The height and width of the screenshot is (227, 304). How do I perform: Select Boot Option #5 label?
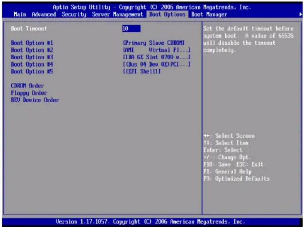point(32,72)
